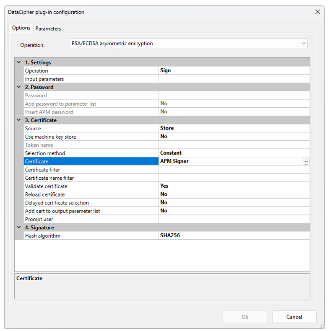Click the No value for Delayed certificate selection
The image size is (328, 331).
(234, 202)
